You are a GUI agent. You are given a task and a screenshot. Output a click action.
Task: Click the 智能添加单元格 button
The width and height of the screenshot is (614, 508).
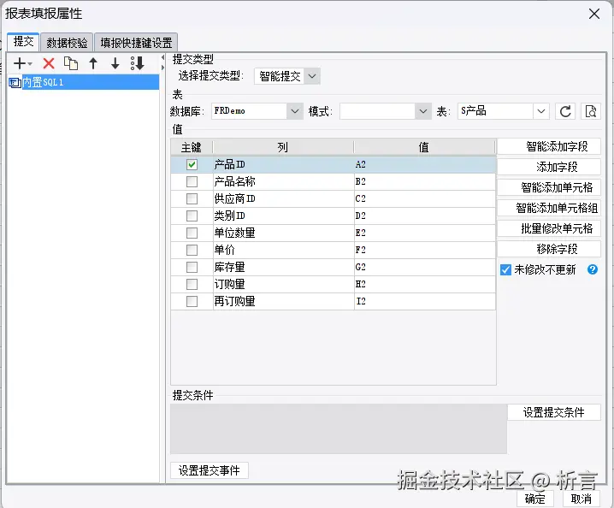point(549,187)
